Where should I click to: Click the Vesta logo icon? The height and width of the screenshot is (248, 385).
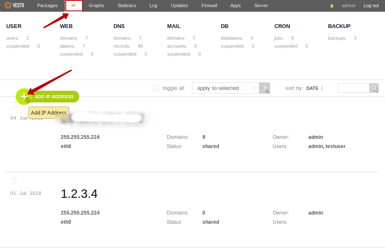point(8,5)
